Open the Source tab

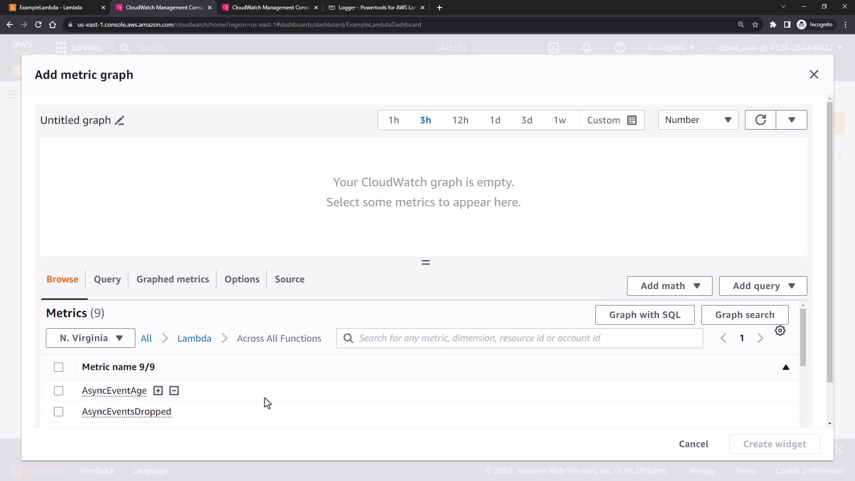tap(289, 279)
